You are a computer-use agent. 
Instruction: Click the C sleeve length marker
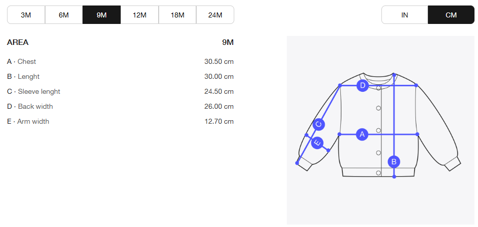pos(319,124)
